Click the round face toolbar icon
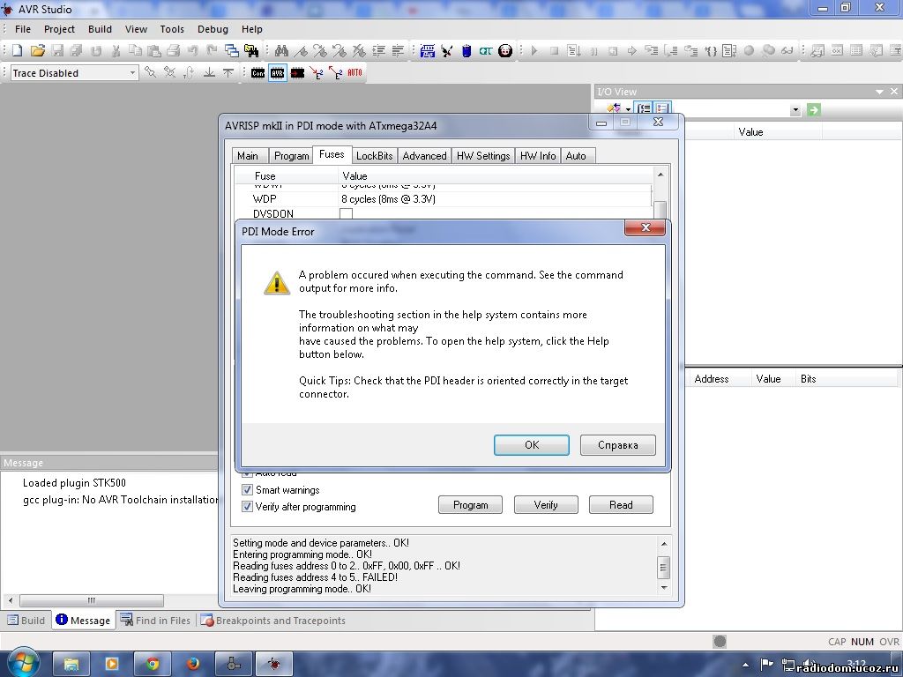The image size is (903, 677). (505, 50)
